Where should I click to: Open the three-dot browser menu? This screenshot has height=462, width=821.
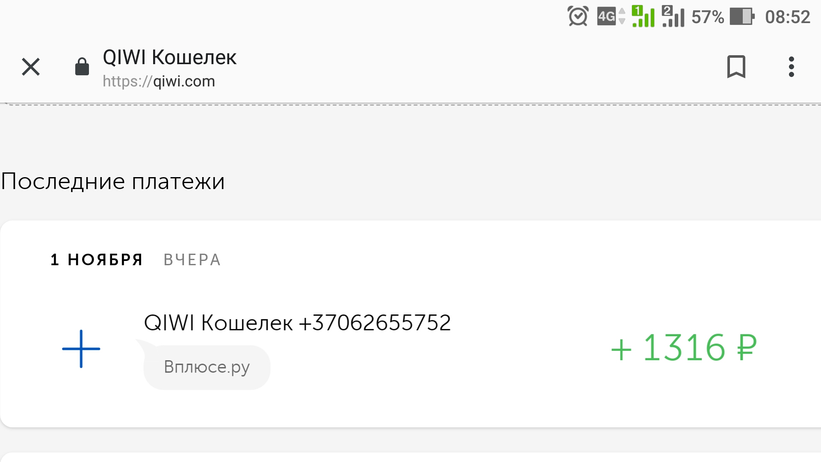[791, 67]
